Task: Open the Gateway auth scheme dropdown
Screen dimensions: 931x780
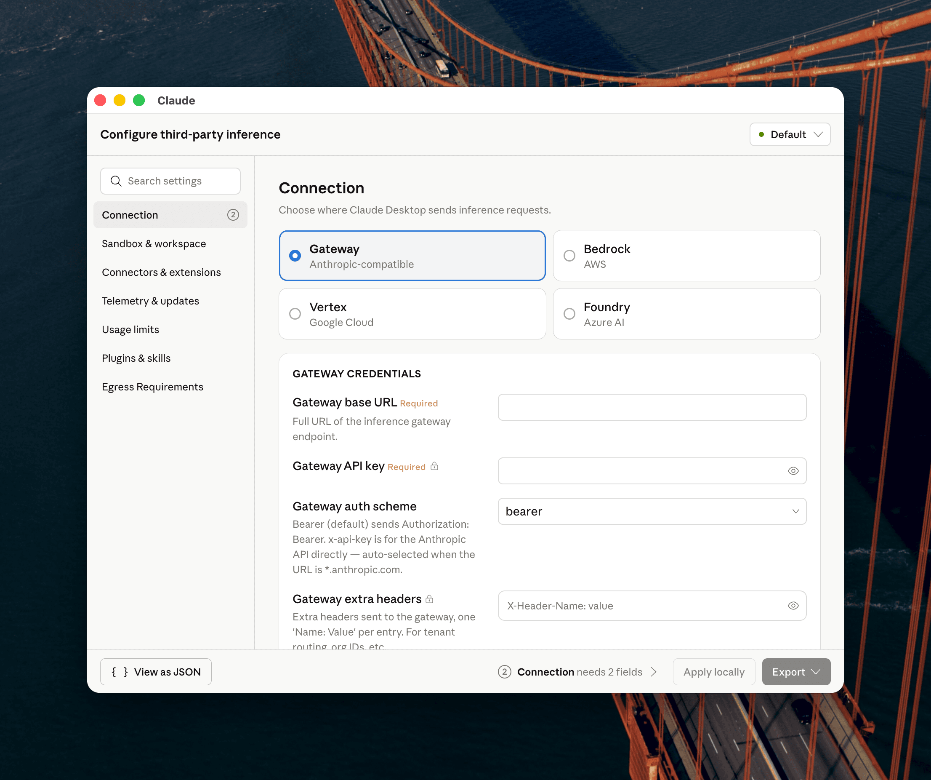Action: [652, 511]
